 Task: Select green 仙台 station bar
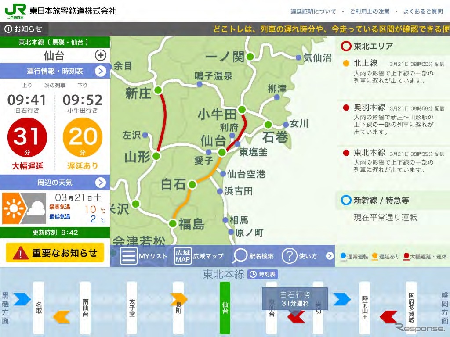225,308
